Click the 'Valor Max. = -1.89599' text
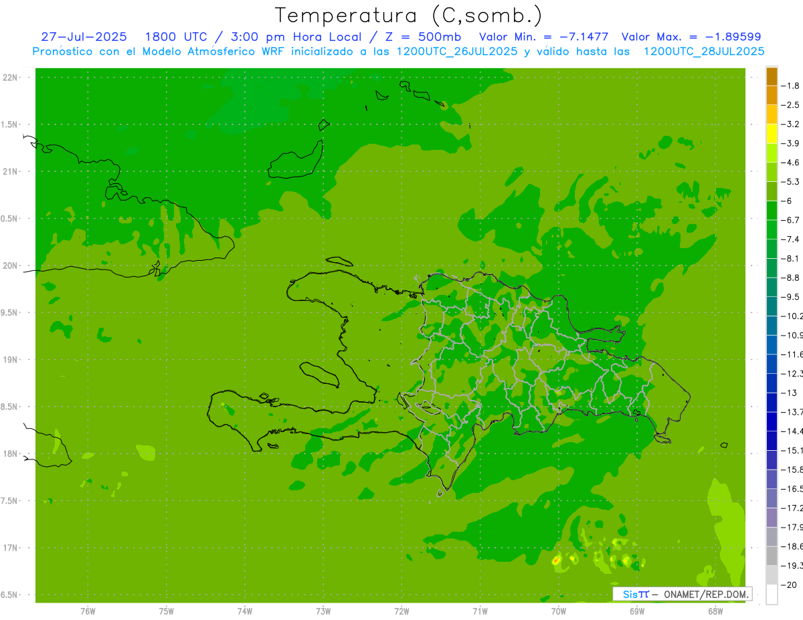The width and height of the screenshot is (803, 620). tap(691, 37)
